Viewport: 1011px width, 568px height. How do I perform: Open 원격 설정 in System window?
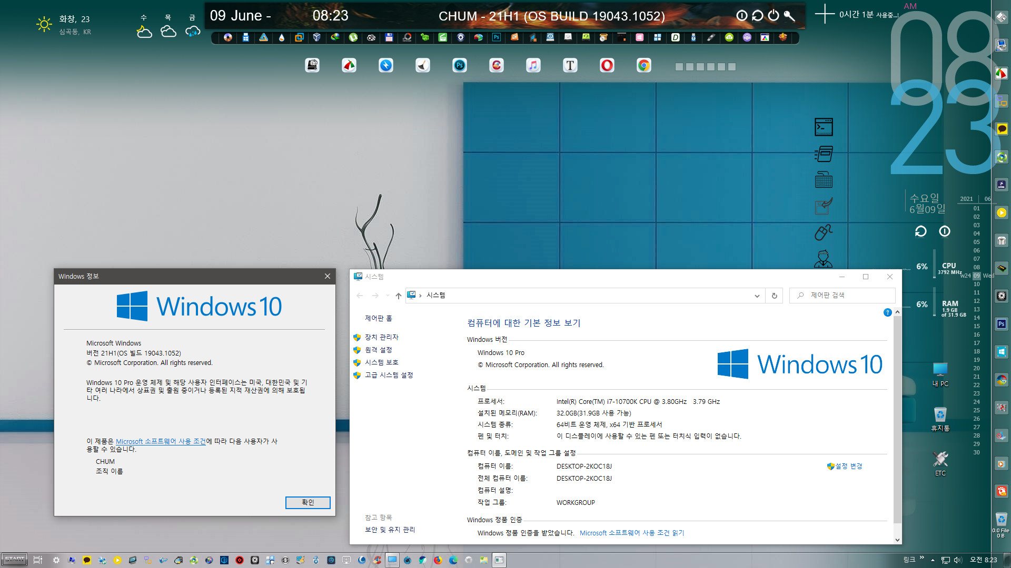click(379, 350)
